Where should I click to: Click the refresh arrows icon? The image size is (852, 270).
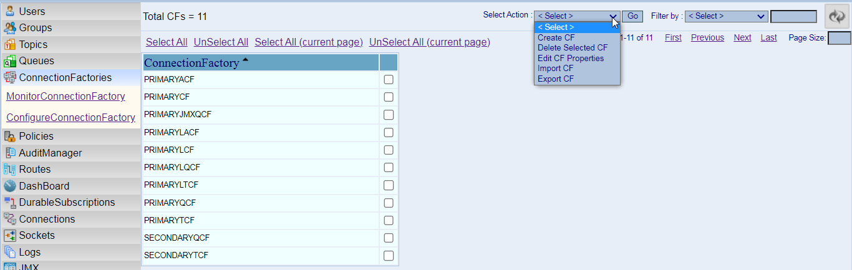(836, 16)
